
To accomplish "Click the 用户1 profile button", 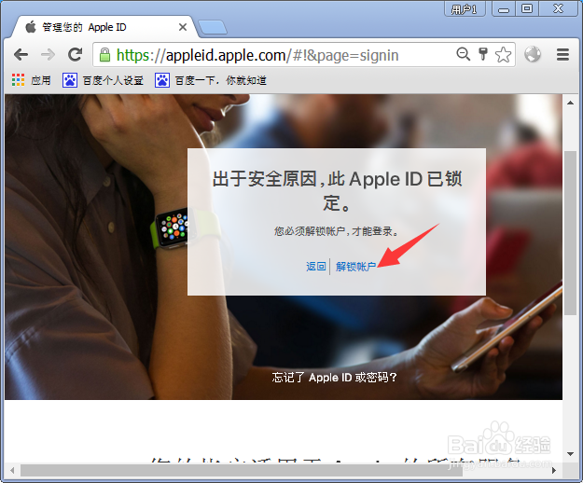I will [465, 8].
